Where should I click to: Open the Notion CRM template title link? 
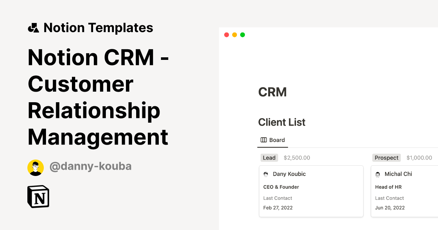point(97,97)
